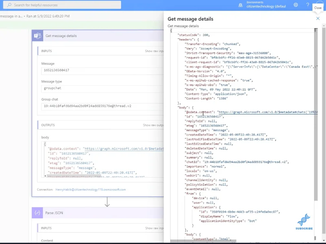Open the settings gear icon
326x244 pixels.
(x=296, y=5)
